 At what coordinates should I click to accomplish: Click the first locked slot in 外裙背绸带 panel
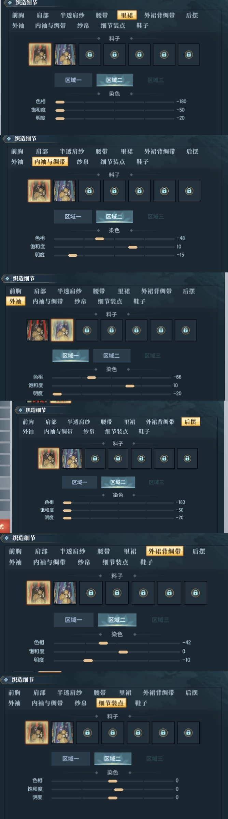[x=91, y=593]
